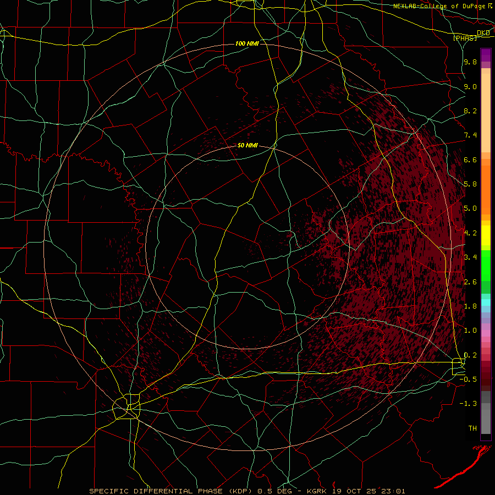Click the '1.0' value on the color scale

[470, 331]
